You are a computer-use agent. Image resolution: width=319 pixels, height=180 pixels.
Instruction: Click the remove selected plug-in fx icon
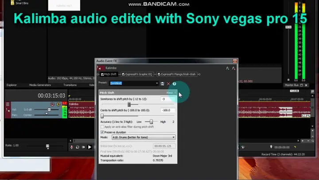[x=233, y=68]
